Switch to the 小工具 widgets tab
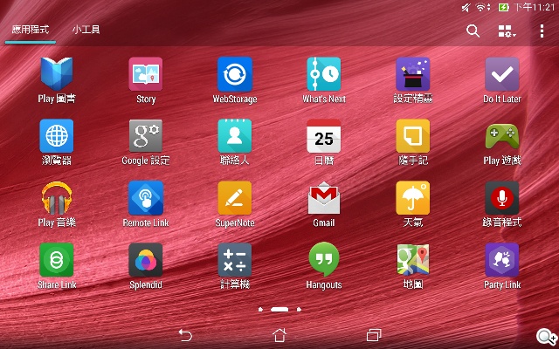This screenshot has width=559, height=349. (x=86, y=30)
